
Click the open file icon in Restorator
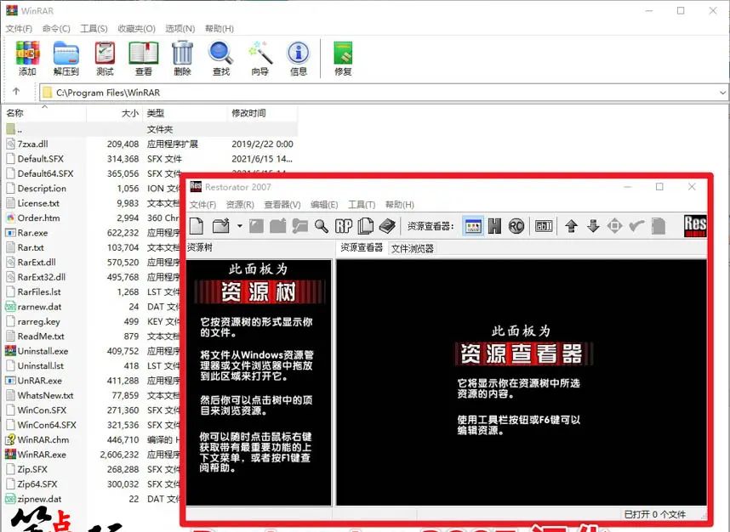pyautogui.click(x=221, y=226)
